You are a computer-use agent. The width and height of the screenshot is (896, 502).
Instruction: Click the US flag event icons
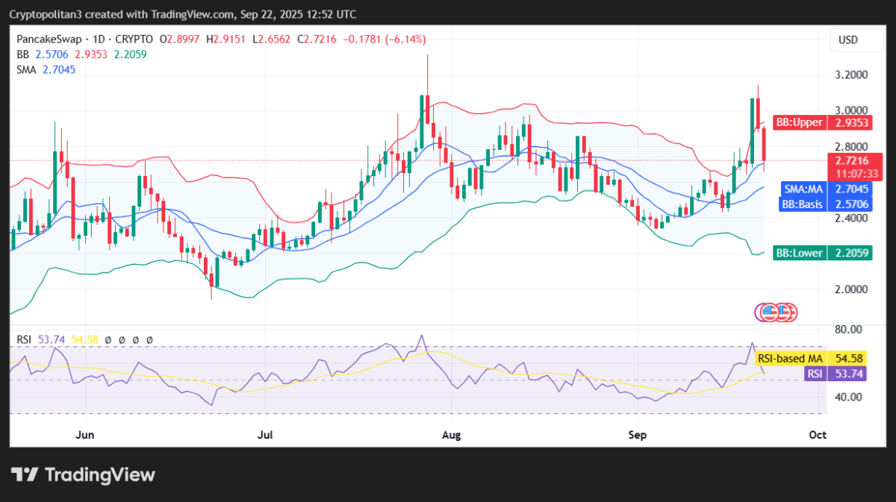coord(777,312)
